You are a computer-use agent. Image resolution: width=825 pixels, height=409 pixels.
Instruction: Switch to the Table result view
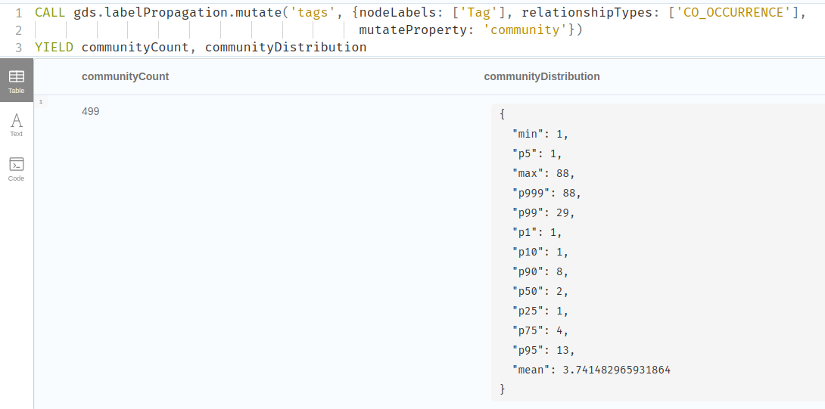[16, 81]
